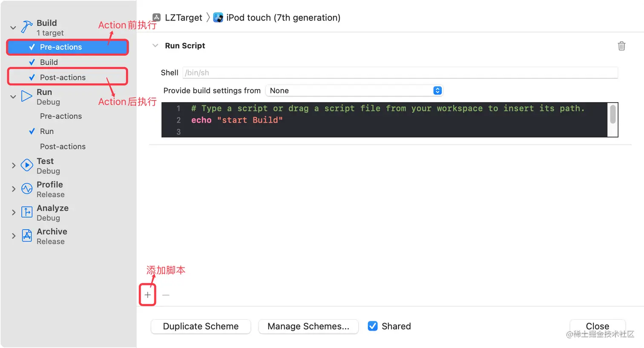
Task: Remove selected action with minus button
Action: click(x=166, y=295)
